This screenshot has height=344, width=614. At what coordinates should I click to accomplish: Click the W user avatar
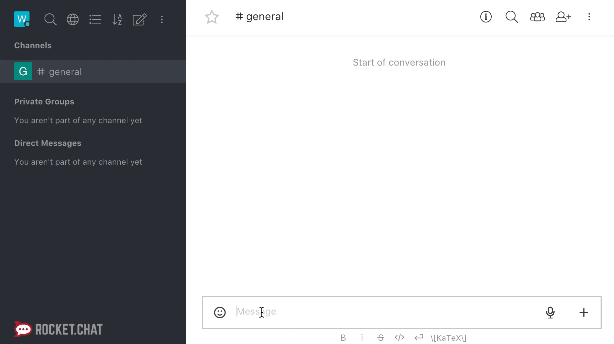pos(22,19)
